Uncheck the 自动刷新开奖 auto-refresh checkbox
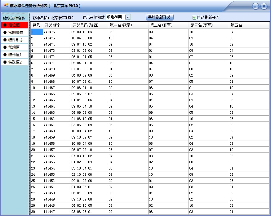Image resolution: width=271 pixels, height=216 pixels. click(194, 17)
